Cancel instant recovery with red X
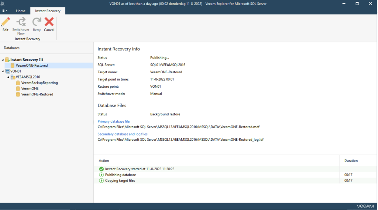The image size is (378, 210). pos(49,22)
